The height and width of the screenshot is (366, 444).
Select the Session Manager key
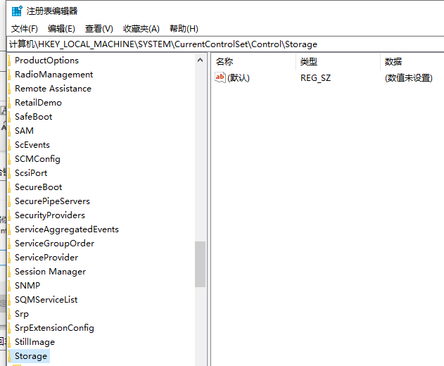(x=50, y=272)
